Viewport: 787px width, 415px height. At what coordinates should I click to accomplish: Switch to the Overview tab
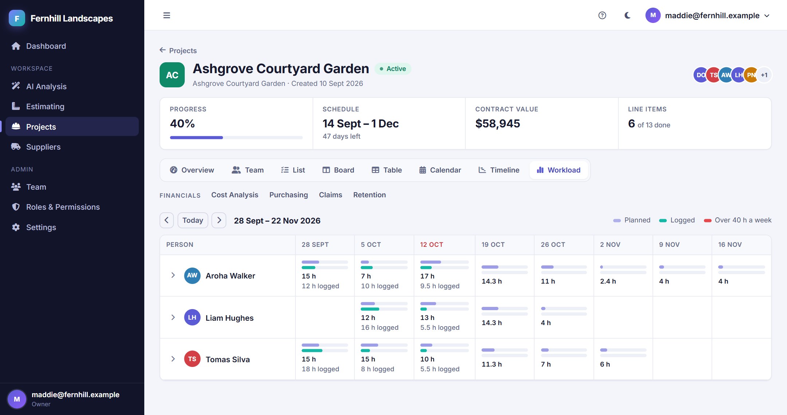pos(192,170)
